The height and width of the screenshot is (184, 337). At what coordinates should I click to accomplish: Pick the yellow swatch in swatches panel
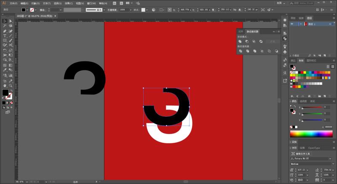pos(305,73)
